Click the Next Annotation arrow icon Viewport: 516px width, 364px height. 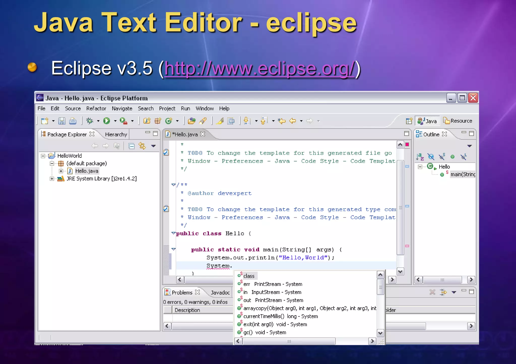[x=247, y=121]
